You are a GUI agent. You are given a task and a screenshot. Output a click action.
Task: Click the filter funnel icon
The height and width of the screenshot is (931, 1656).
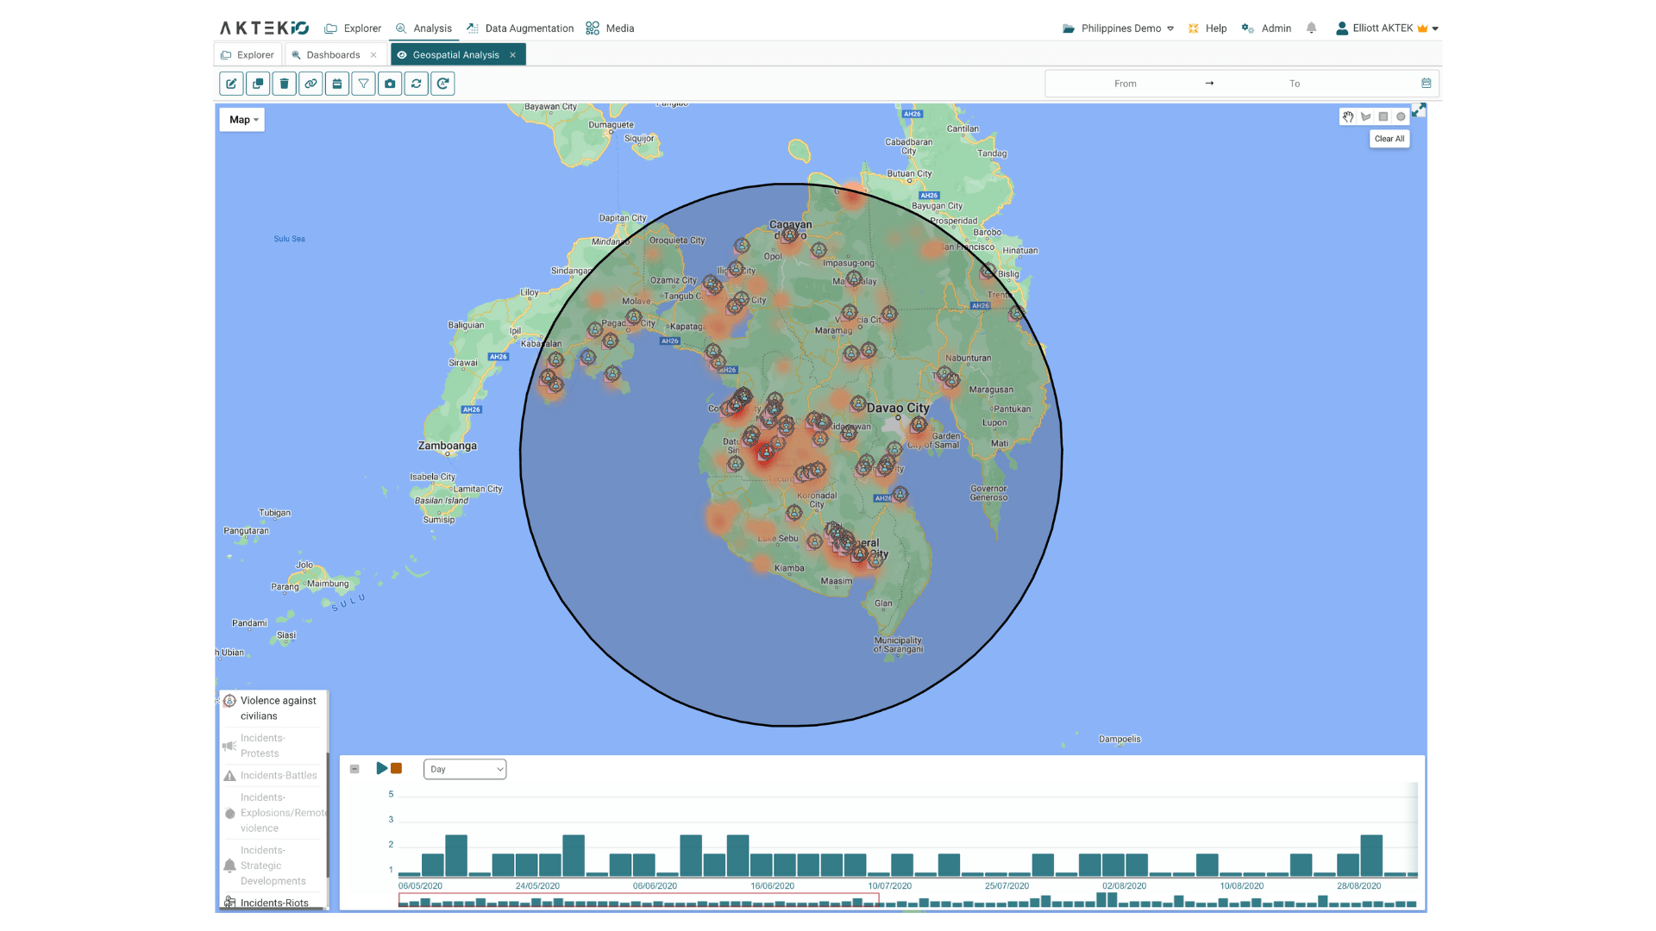tap(363, 84)
